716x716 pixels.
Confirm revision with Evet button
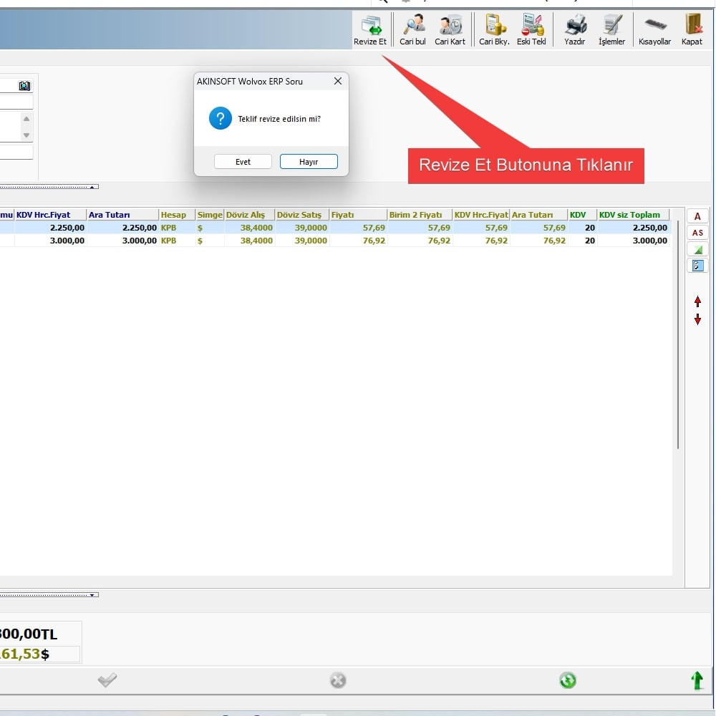pos(243,162)
